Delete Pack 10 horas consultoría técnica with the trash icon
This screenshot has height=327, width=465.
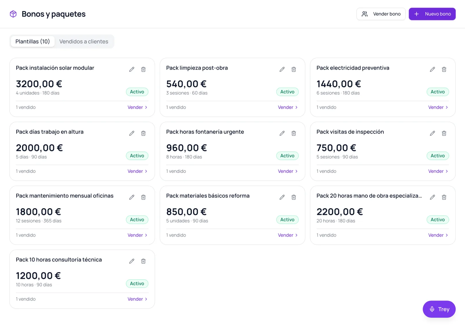[x=143, y=261]
